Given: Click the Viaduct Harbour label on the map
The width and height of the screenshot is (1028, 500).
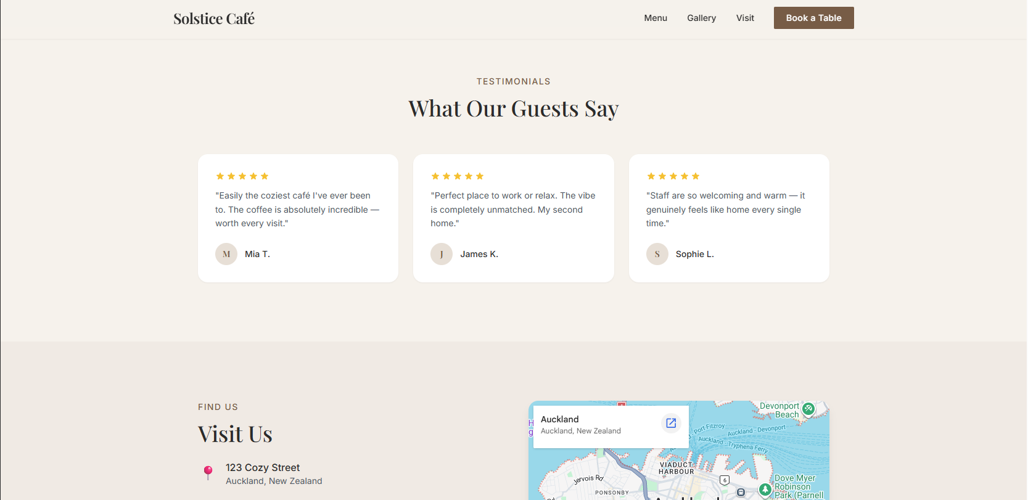Looking at the screenshot, I should click(x=676, y=468).
